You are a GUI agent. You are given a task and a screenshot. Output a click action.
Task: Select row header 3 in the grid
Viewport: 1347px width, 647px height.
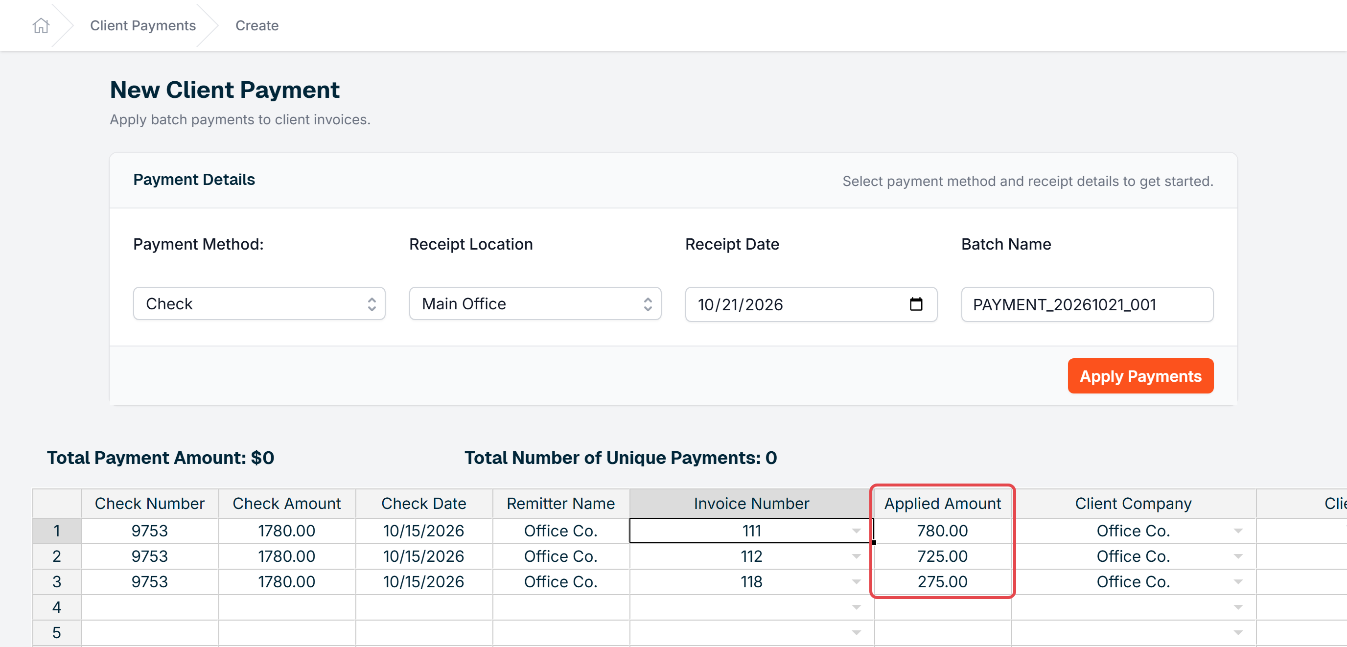tap(57, 581)
